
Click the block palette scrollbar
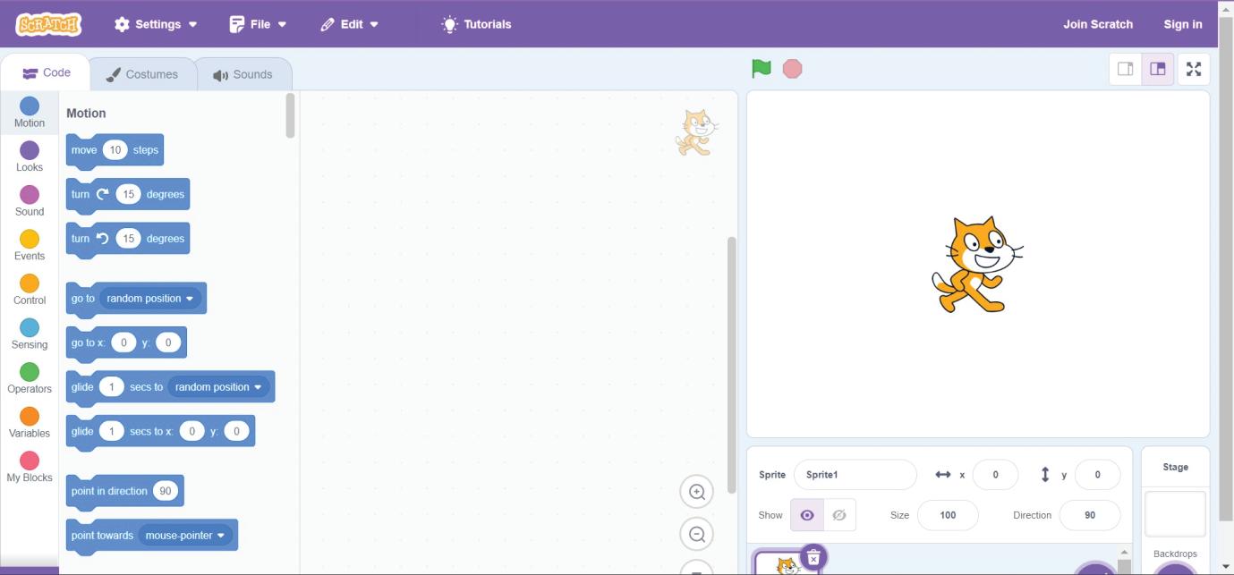click(290, 115)
